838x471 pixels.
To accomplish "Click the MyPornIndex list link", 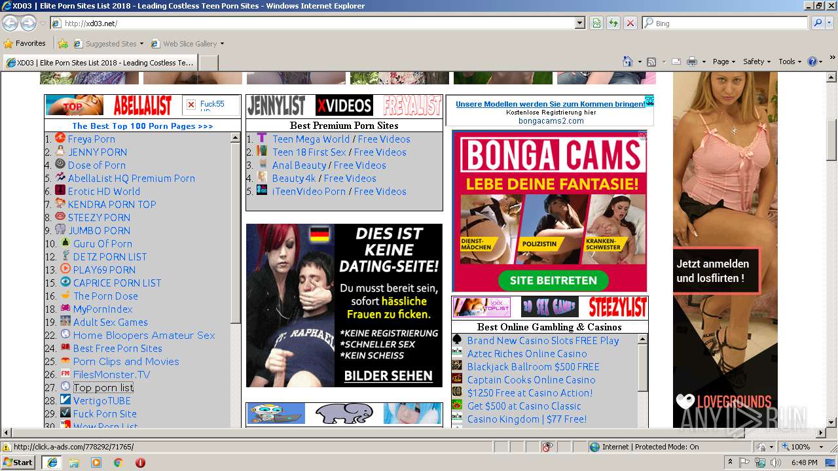I will [x=103, y=309].
